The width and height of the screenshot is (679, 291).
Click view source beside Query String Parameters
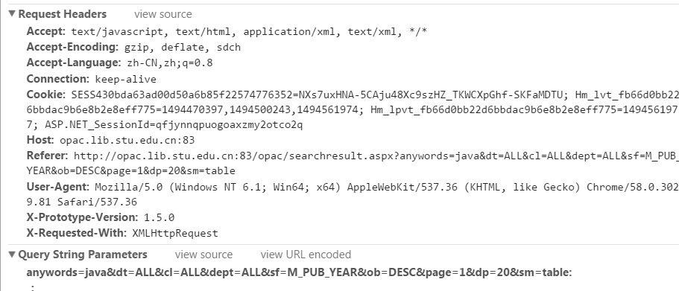tap(203, 255)
